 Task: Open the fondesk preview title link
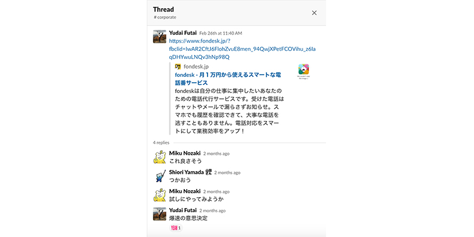[x=228, y=79]
